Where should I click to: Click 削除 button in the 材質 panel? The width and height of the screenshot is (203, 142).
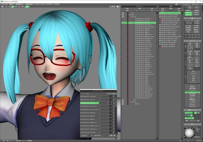point(179,9)
